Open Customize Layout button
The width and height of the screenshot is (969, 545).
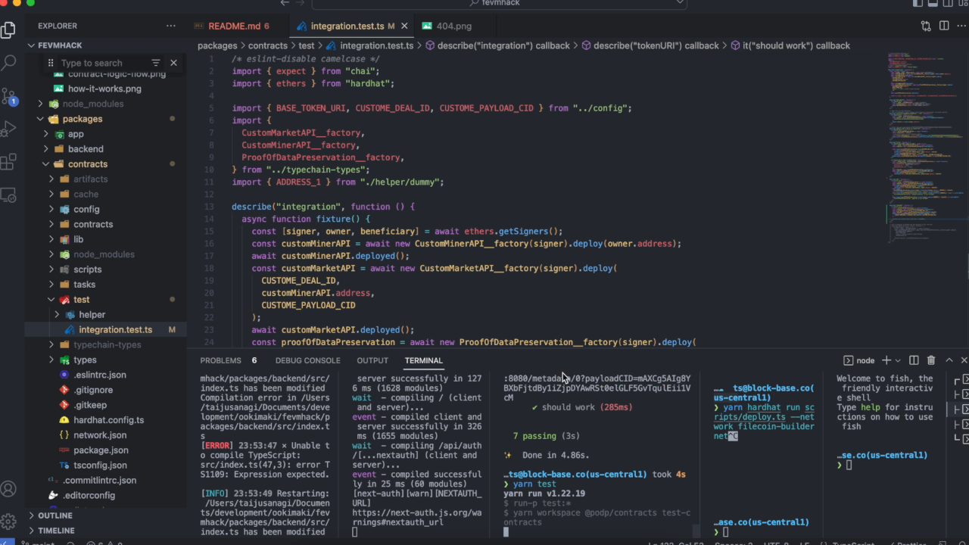963,3
